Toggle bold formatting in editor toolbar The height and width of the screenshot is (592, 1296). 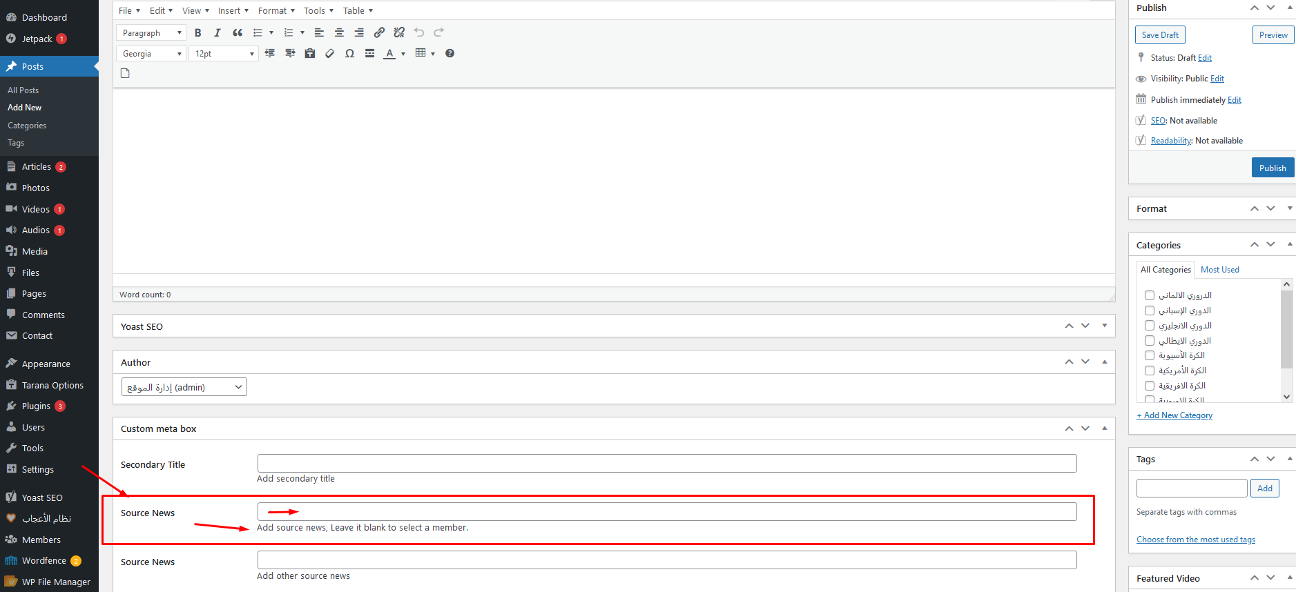click(x=198, y=32)
